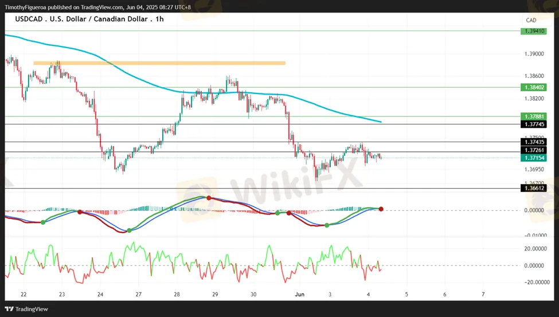This screenshot has width=559, height=317.
Task: Open the CAD currency label on price axis
Action: tap(531, 20)
